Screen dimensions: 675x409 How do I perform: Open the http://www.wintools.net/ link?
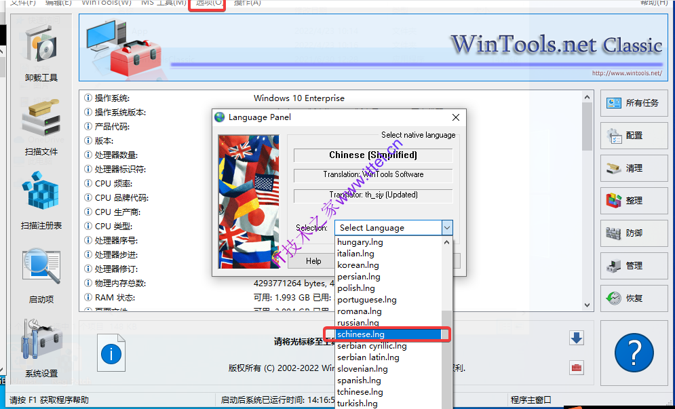tap(627, 73)
